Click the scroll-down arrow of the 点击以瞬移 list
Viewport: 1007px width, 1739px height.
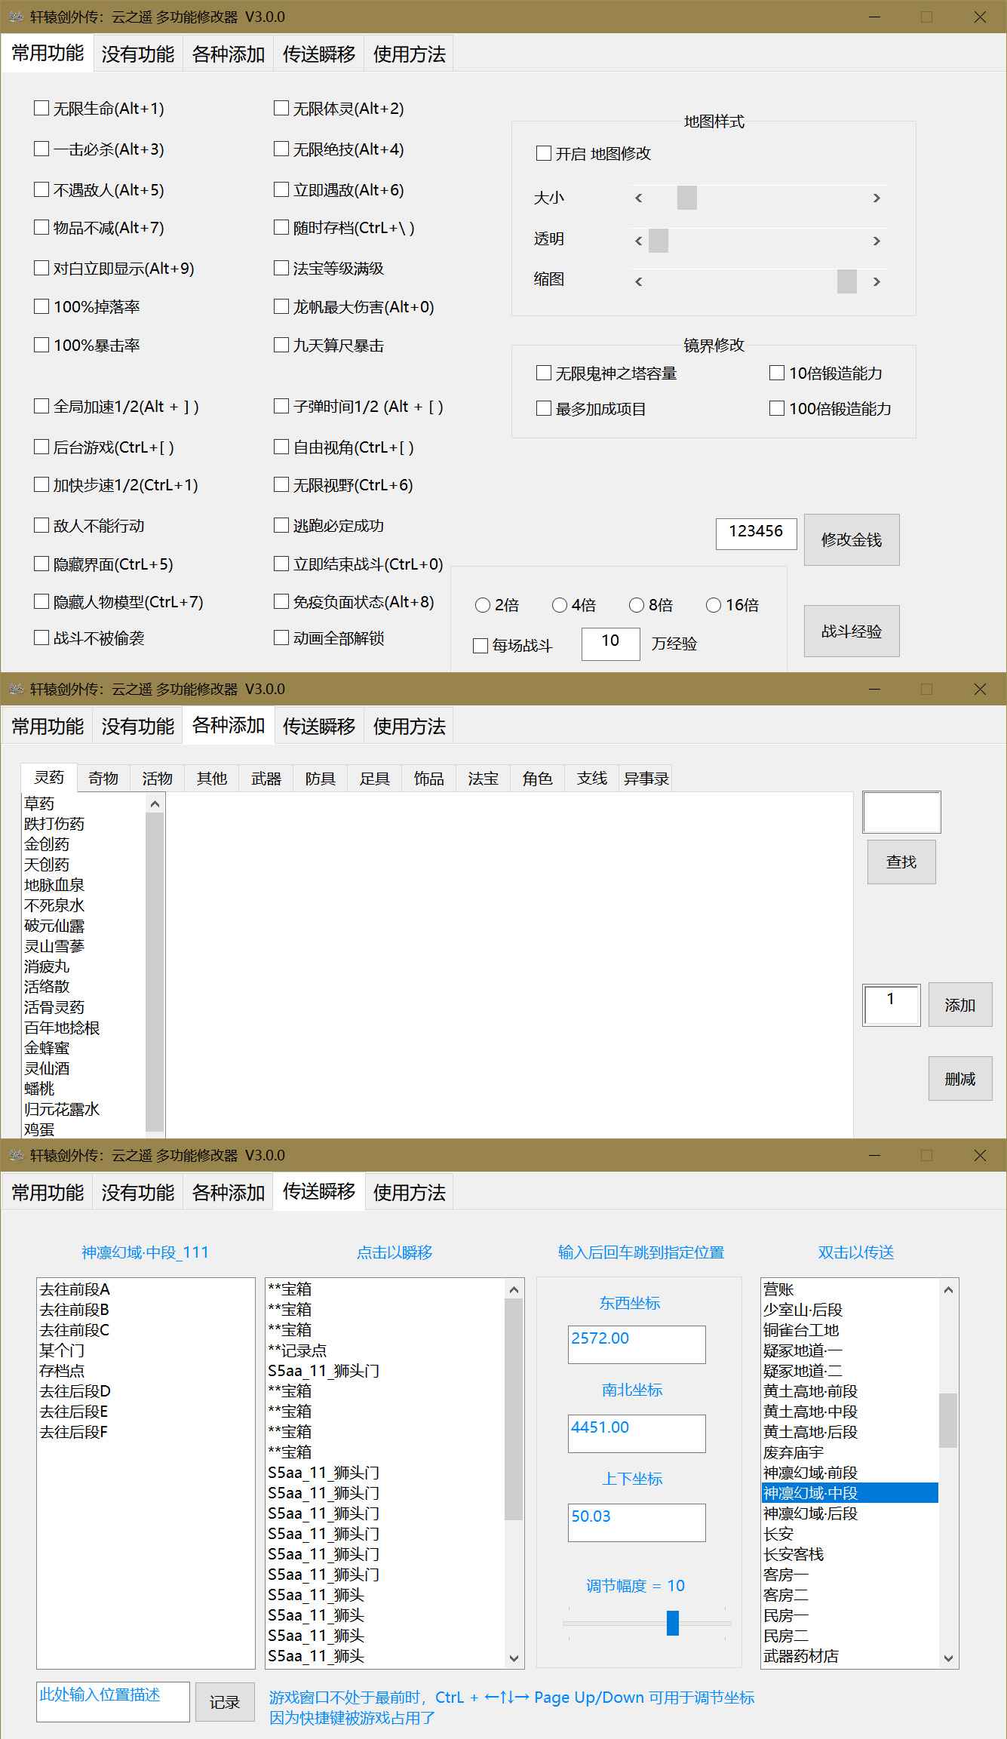pyautogui.click(x=514, y=1658)
